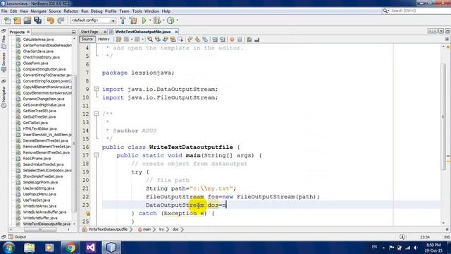Screen dimensions: 451x254
Task: Click Find Previous Occurrence icon
Action: [x=158, y=40]
